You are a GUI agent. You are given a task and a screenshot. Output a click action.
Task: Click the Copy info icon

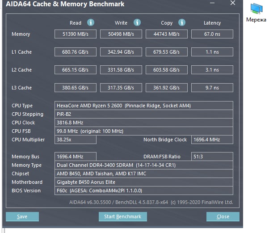coord(182,22)
